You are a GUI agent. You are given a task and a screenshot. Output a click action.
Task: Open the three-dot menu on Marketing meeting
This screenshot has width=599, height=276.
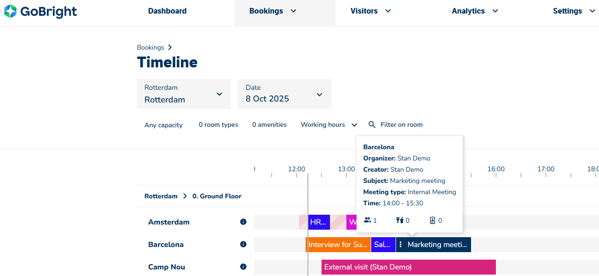401,245
